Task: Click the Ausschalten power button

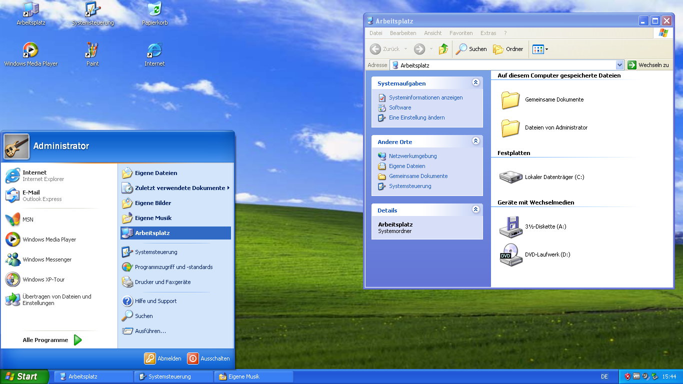Action: (193, 358)
